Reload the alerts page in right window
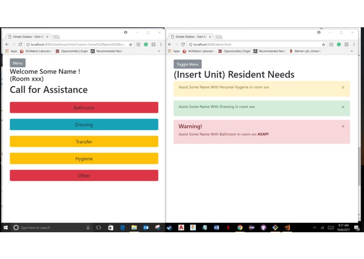 (x=183, y=45)
